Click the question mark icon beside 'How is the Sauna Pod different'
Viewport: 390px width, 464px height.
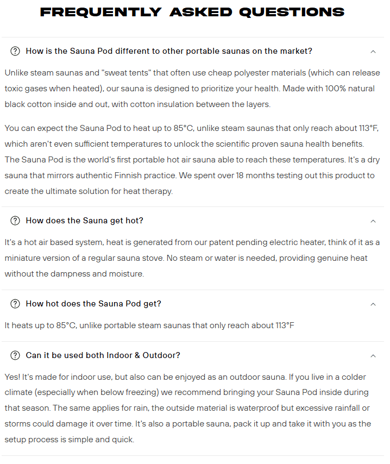(15, 51)
